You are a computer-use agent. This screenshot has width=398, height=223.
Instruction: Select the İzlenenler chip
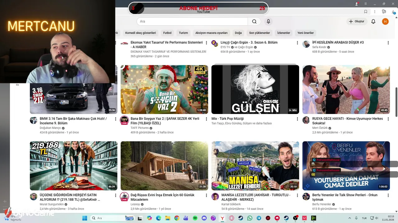pos(284,33)
